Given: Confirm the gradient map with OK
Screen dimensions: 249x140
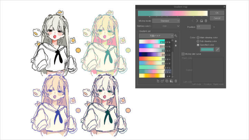Looking at the screenshot, I should [x=217, y=13].
